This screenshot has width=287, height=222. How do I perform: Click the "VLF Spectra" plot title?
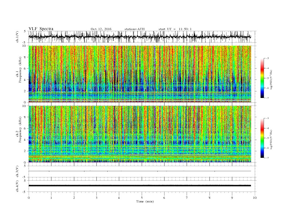(41, 29)
